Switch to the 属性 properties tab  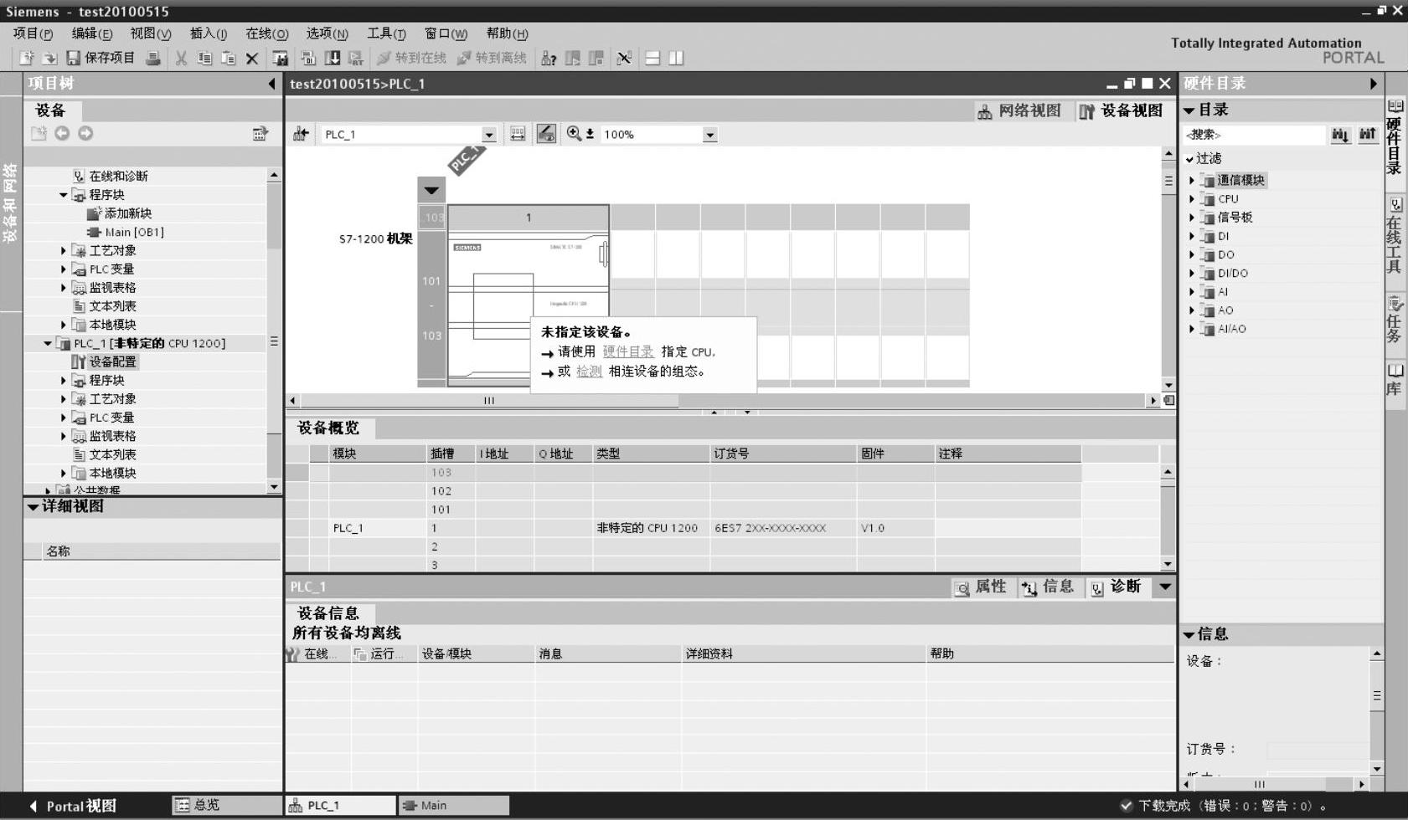[x=982, y=587]
